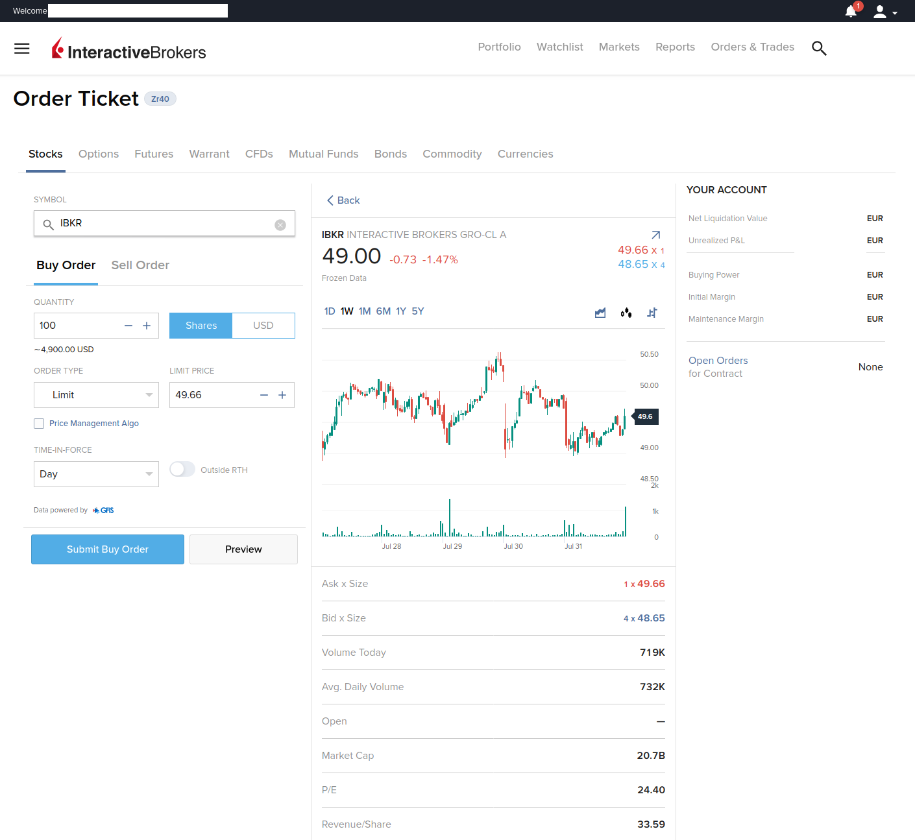Open Portfolio in top navigation

[499, 47]
